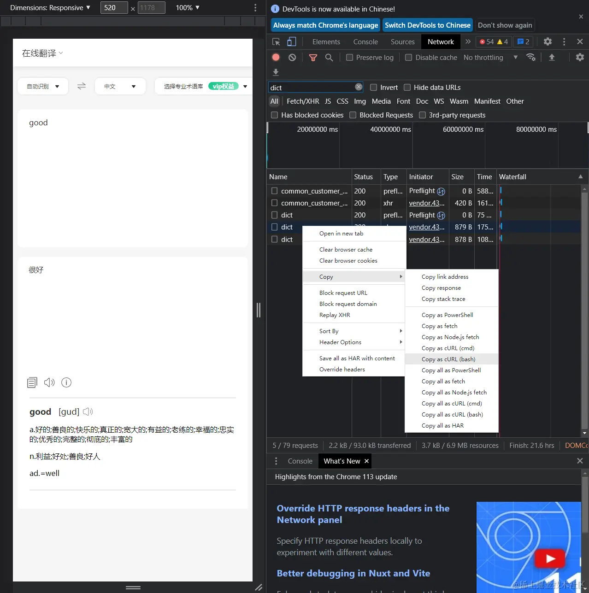Tick checkbox of first common_customer row
Image resolution: width=589 pixels, height=593 pixels.
(275, 191)
